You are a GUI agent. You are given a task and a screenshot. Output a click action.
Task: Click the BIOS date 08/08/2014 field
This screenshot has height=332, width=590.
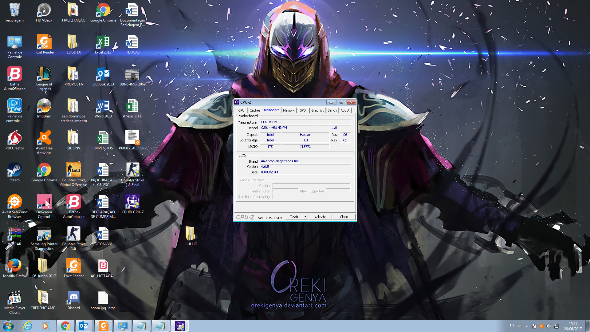coord(305,172)
